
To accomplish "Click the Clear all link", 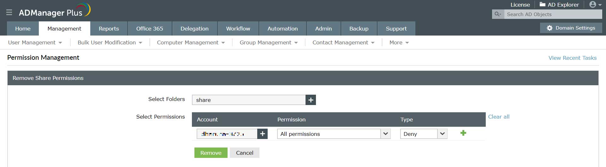I will pos(499,117).
